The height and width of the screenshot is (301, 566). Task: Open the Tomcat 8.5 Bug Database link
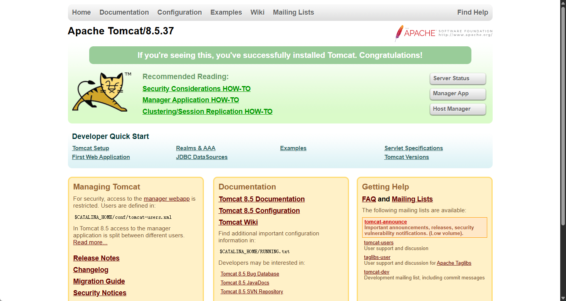[250, 274]
